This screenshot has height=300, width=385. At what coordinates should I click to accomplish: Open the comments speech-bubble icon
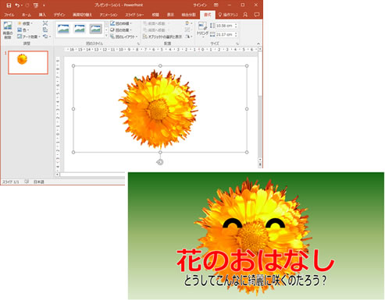tap(257, 15)
